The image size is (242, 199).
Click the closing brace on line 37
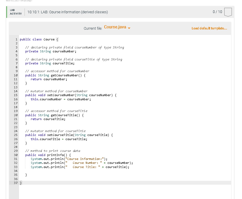pos(20,183)
